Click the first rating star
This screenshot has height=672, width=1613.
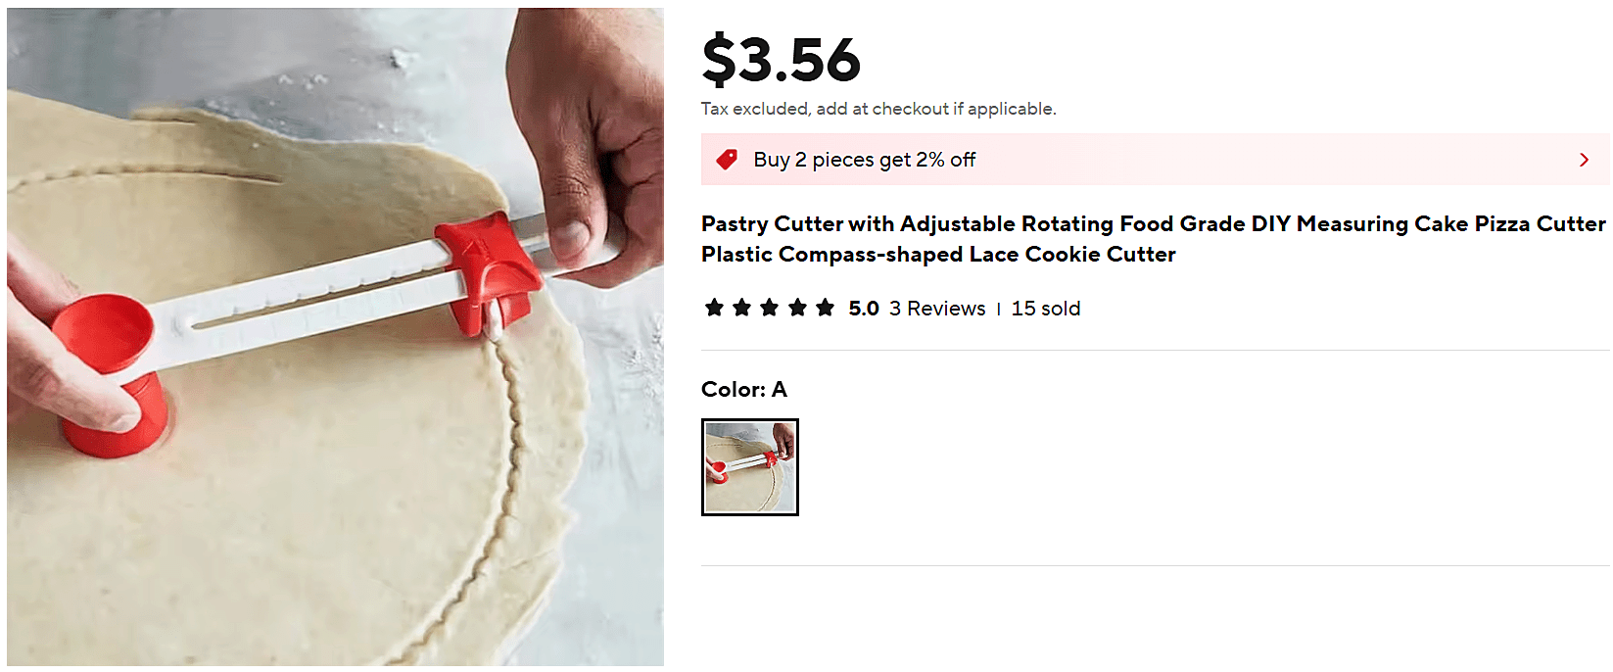click(x=714, y=309)
